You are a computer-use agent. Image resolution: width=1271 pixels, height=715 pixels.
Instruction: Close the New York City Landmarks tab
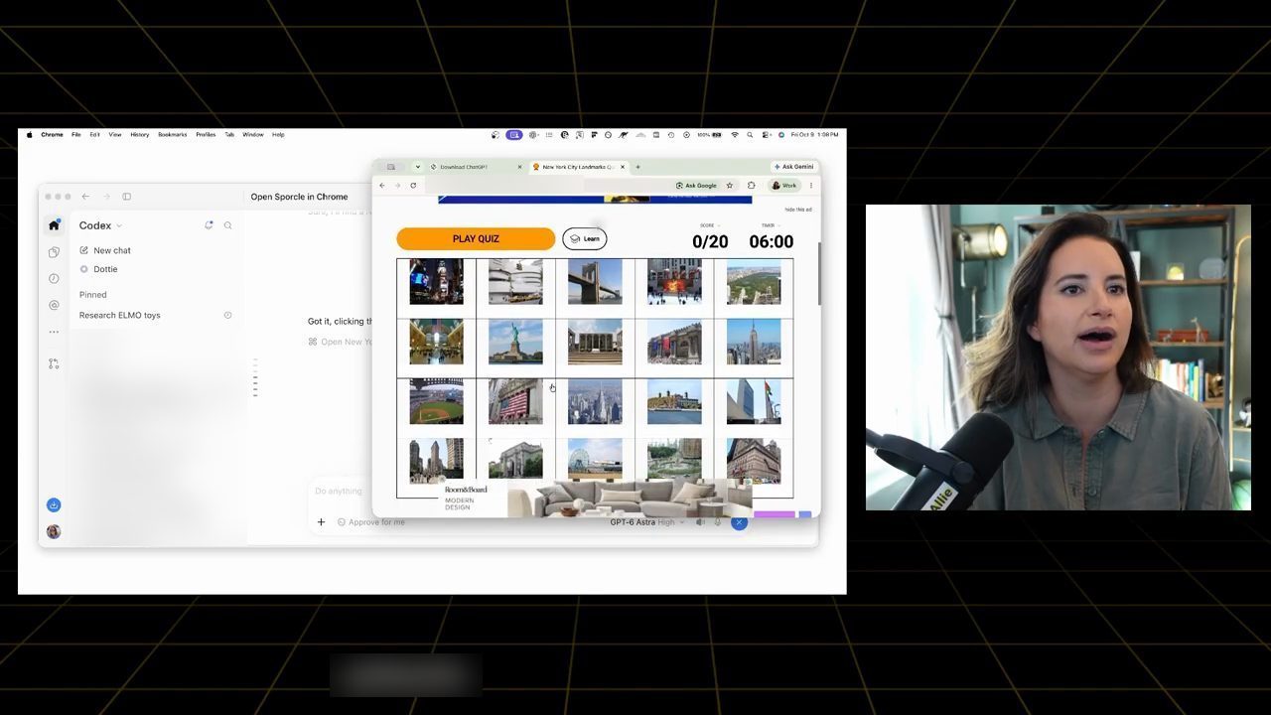pos(621,167)
